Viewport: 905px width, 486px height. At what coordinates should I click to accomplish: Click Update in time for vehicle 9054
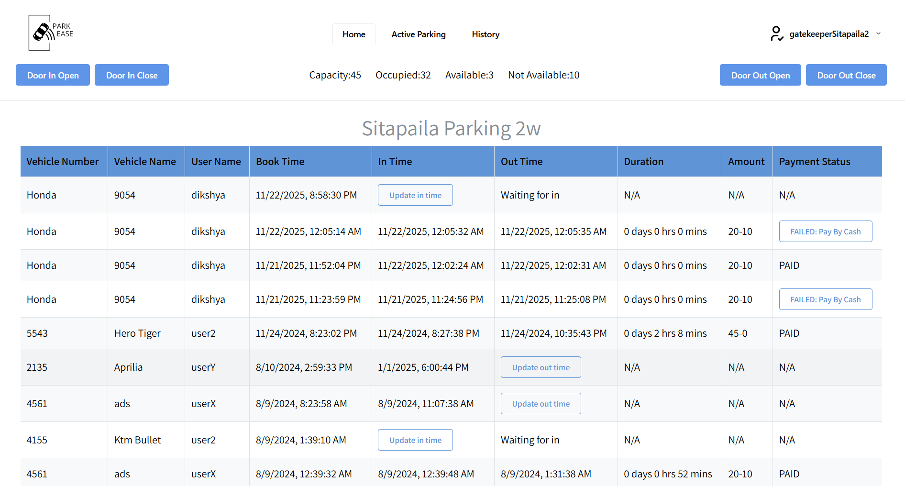pos(415,195)
